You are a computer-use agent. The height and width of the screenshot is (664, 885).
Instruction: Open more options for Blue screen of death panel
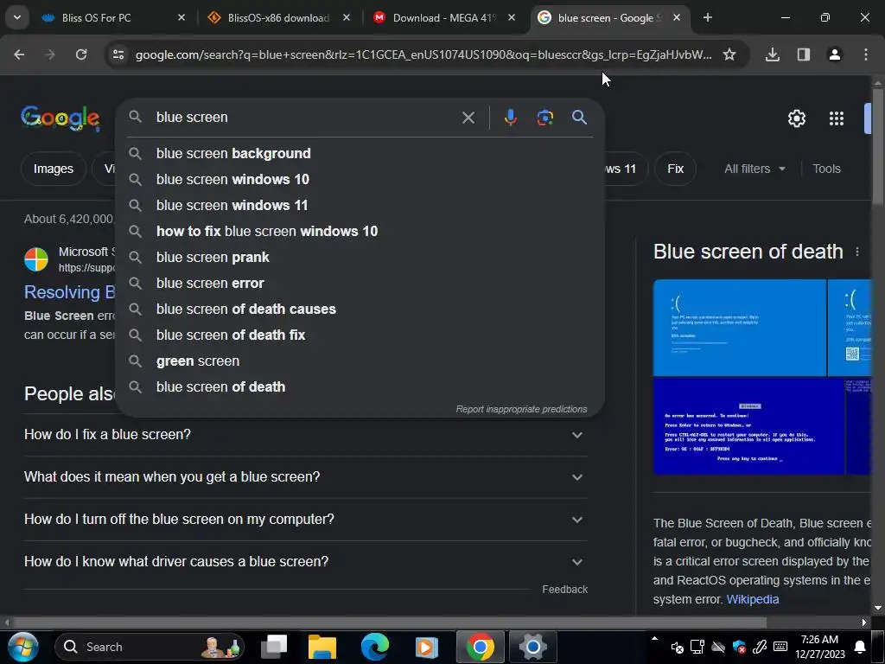[x=856, y=252]
